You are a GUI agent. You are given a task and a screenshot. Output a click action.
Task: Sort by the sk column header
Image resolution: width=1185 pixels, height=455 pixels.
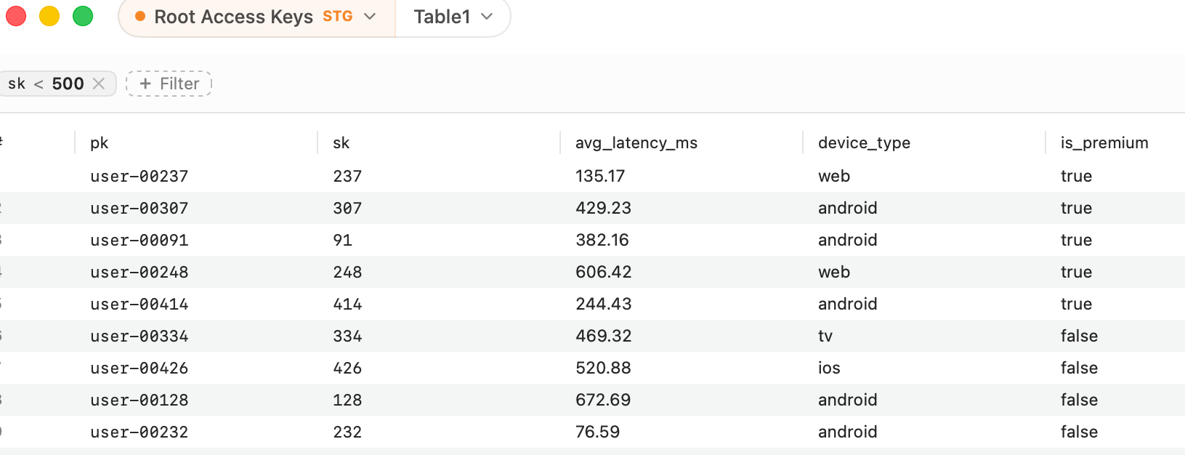[341, 142]
